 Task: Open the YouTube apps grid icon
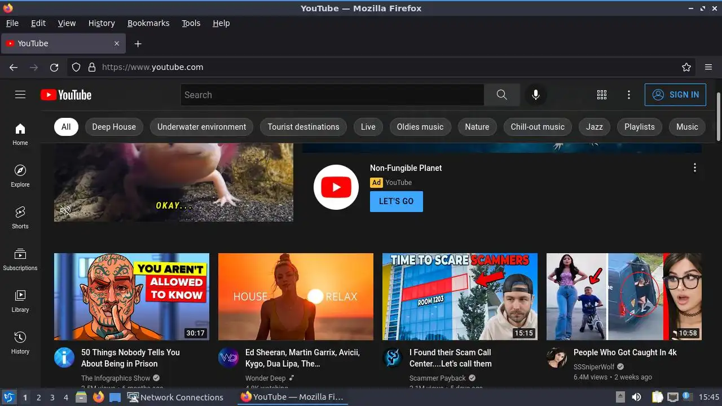[602, 95]
